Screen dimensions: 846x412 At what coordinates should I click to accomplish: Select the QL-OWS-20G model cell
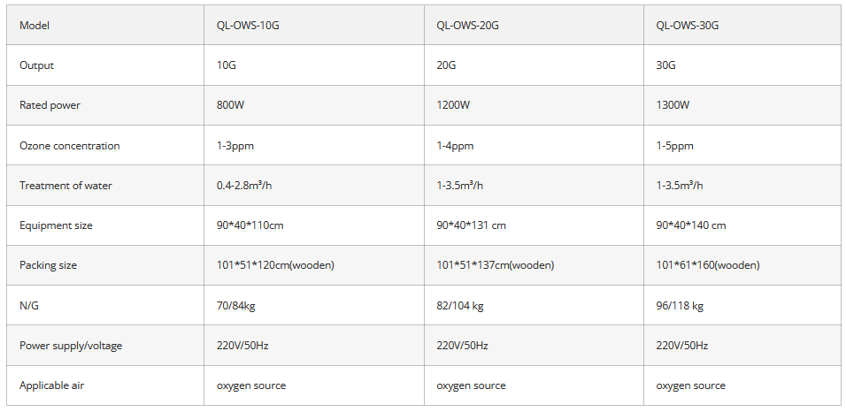pyautogui.click(x=468, y=25)
